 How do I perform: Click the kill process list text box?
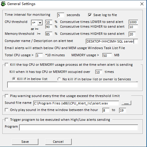click(x=73, y=85)
